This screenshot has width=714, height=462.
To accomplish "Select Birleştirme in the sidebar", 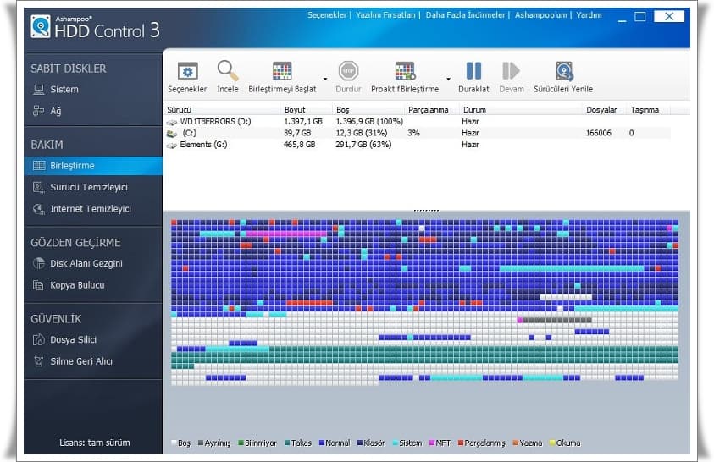I will click(93, 166).
